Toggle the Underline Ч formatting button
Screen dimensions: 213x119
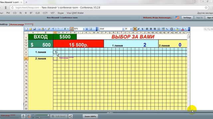tap(142, 29)
